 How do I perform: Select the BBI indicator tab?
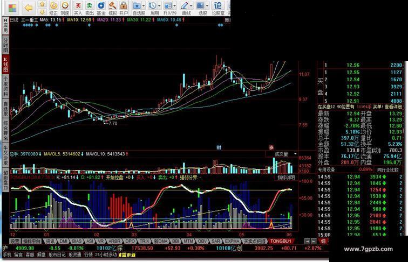pyautogui.click(x=176, y=241)
